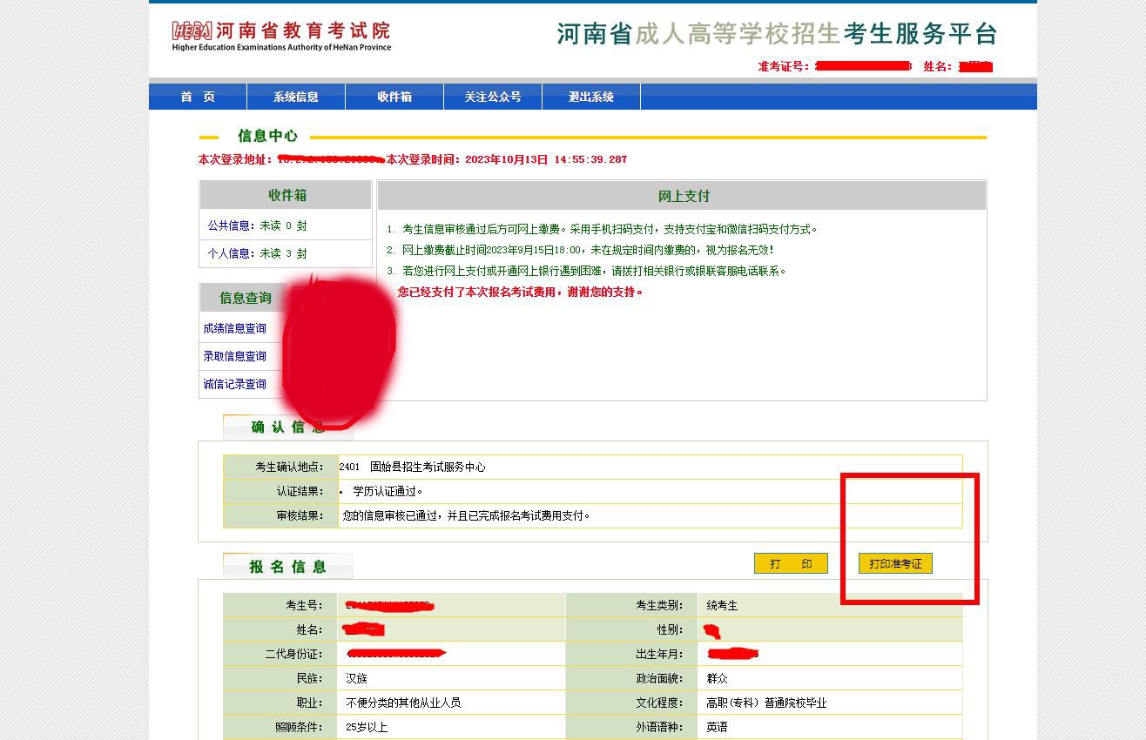This screenshot has height=740, width=1146.
Task: Open the 成绩信息查询 score lookup link
Action: tap(235, 328)
